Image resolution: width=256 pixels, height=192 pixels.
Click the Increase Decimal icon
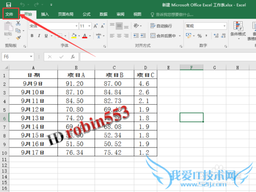[x=216, y=36]
